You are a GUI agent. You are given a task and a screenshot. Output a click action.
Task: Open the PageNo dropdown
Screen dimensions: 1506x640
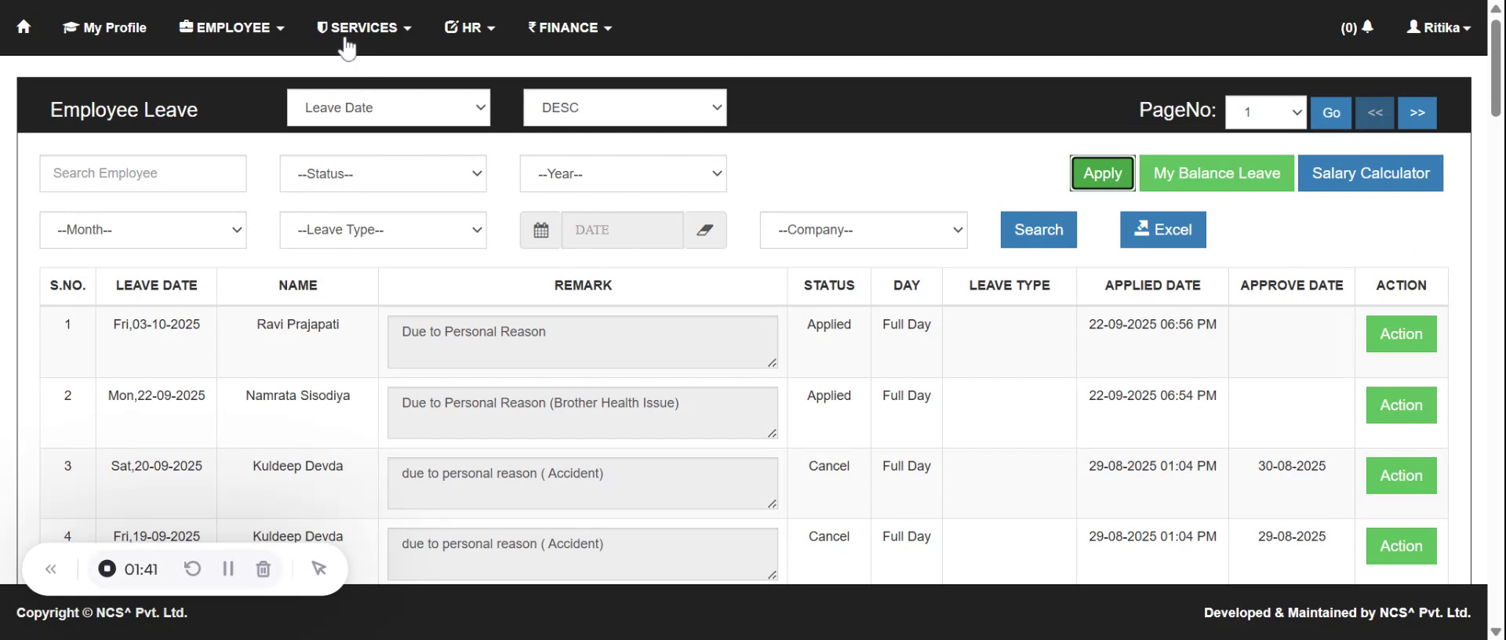coord(1265,112)
